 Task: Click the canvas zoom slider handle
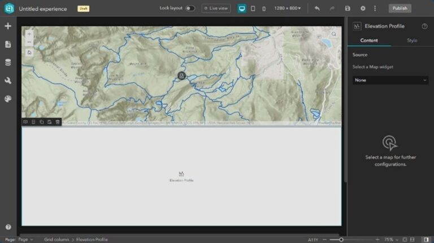341,240
